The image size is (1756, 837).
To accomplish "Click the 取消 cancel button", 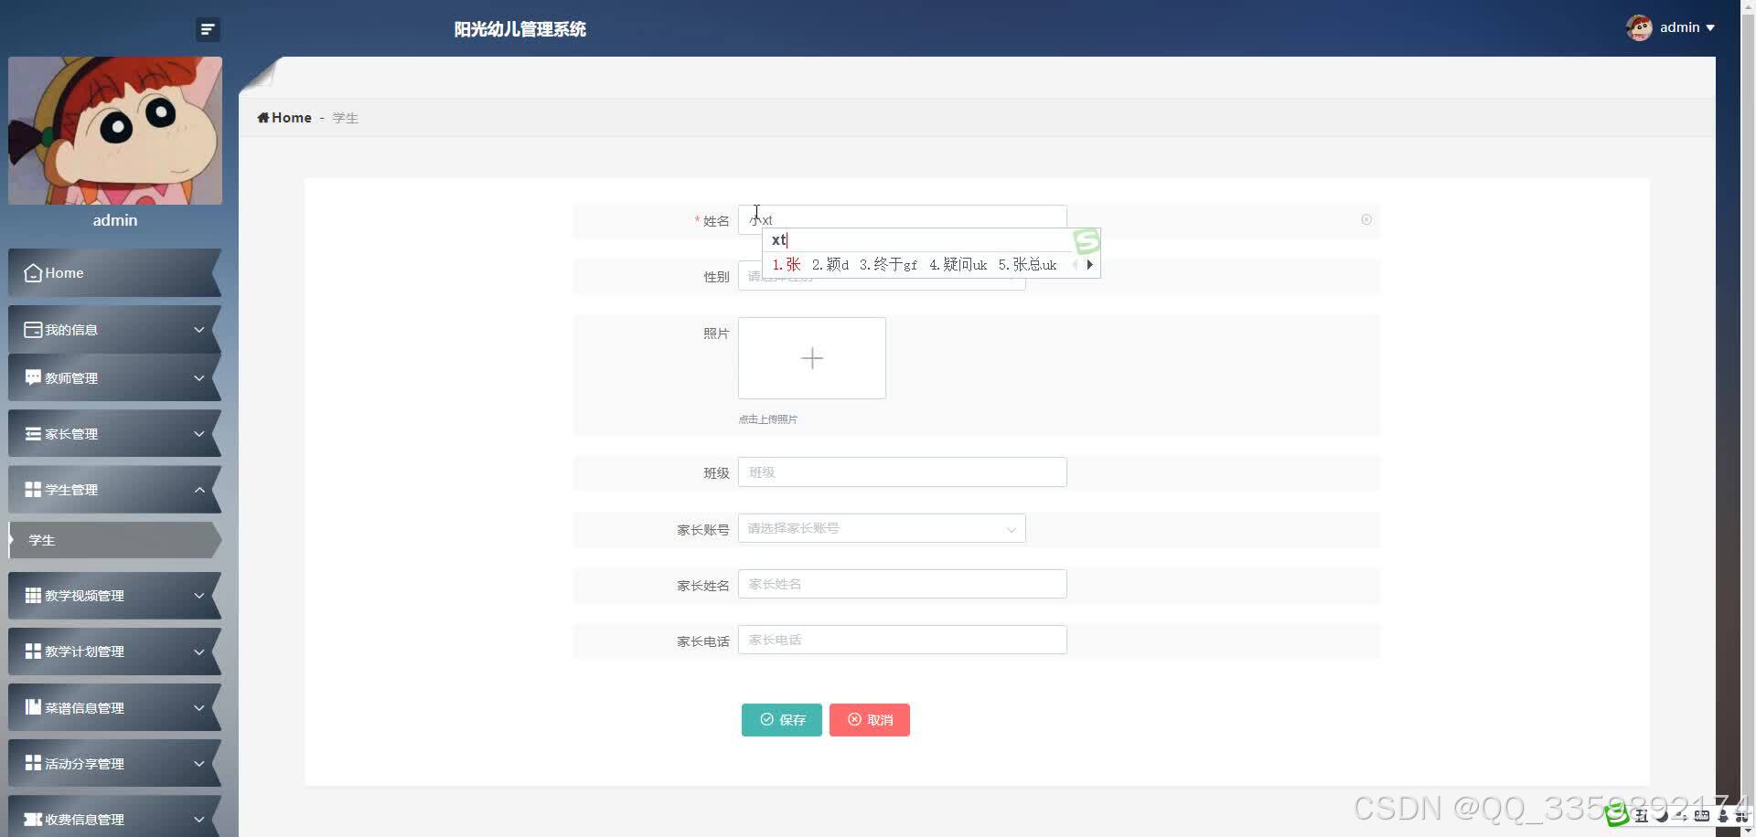I will coord(870,720).
